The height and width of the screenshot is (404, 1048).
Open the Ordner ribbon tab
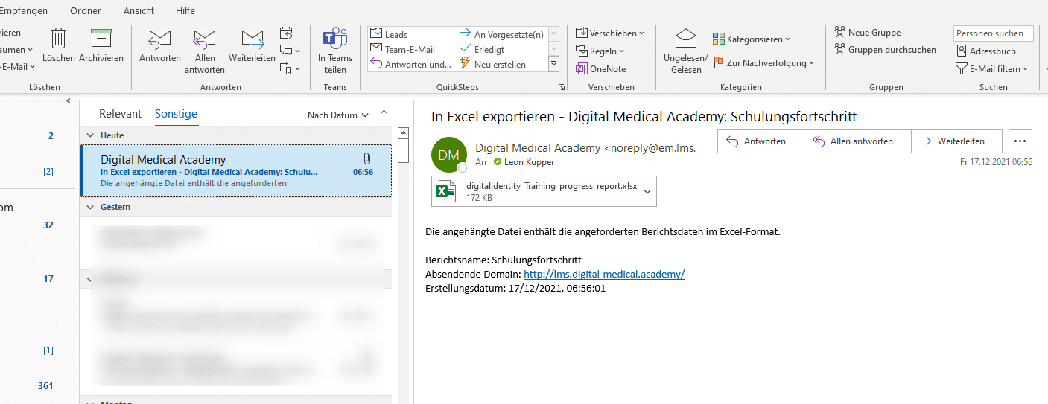(86, 10)
